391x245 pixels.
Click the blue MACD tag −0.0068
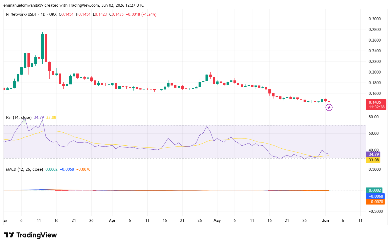pyautogui.click(x=375, y=196)
